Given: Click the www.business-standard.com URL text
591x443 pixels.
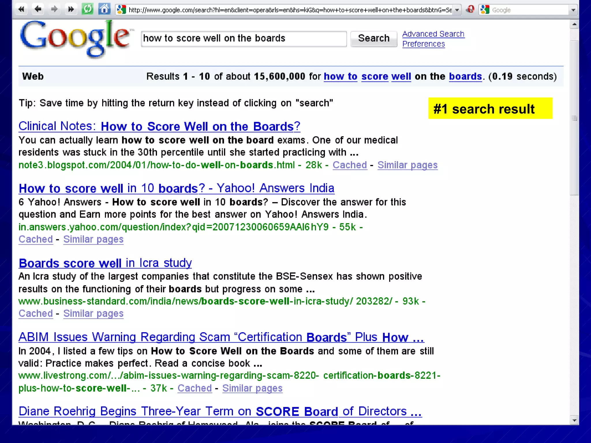Looking at the screenshot, I should [205, 301].
